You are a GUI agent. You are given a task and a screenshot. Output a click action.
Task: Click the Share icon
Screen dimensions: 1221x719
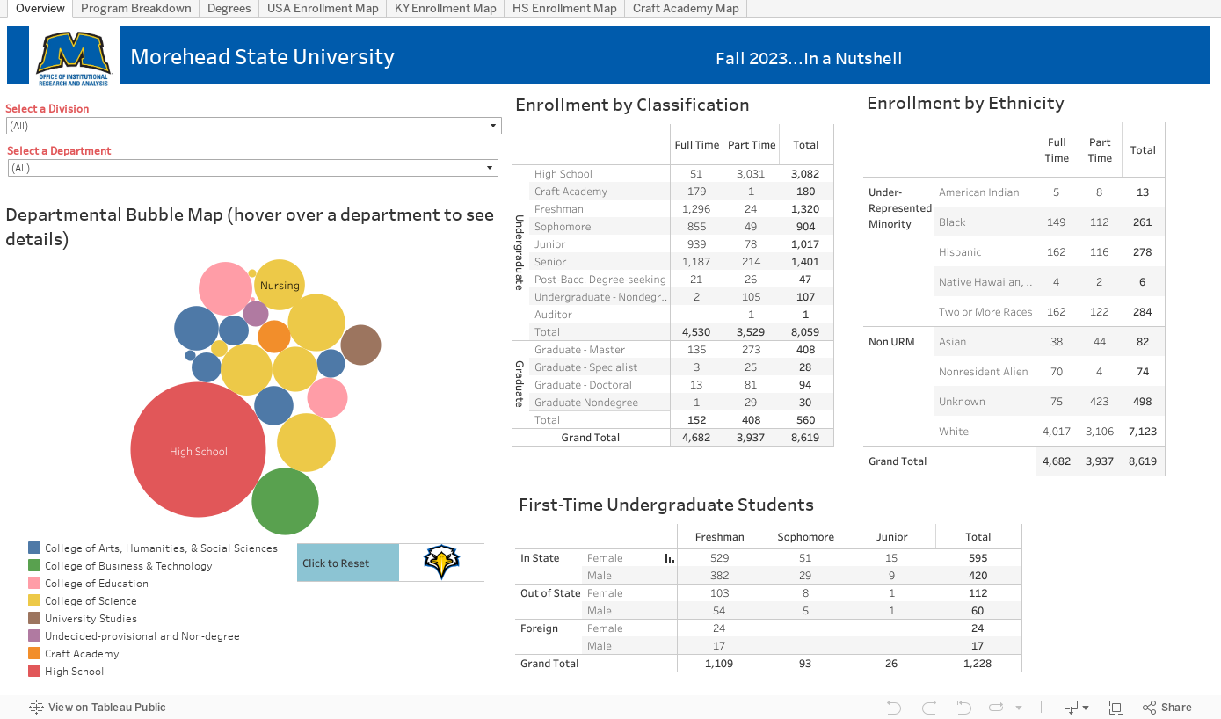(1150, 707)
